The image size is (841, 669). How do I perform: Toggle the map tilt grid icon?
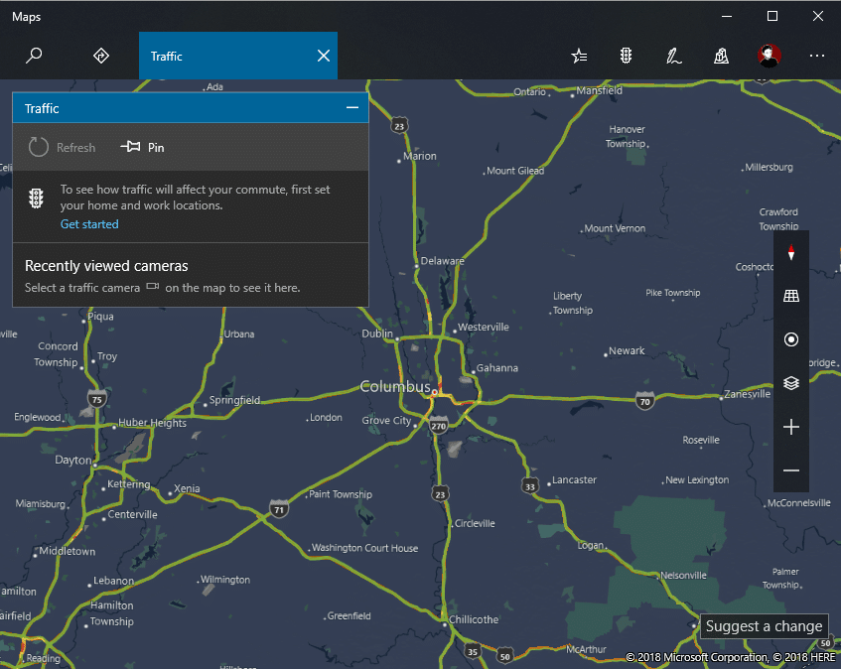pos(791,296)
